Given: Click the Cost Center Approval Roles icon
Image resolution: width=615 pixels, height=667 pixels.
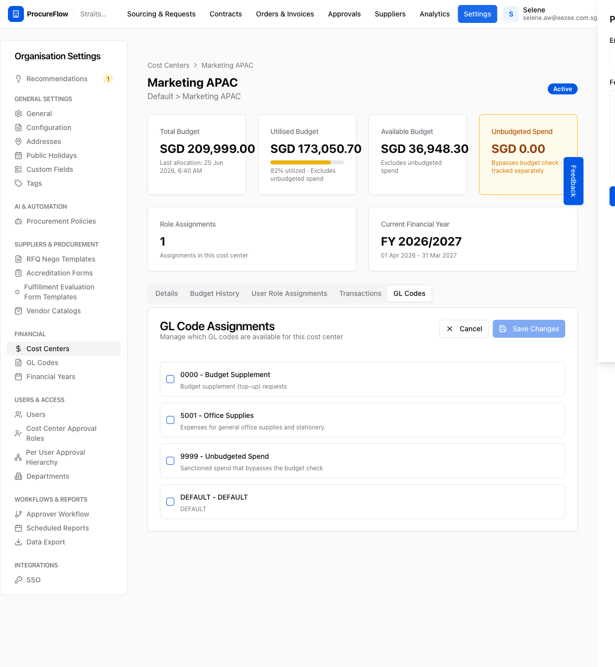Looking at the screenshot, I should pyautogui.click(x=18, y=433).
